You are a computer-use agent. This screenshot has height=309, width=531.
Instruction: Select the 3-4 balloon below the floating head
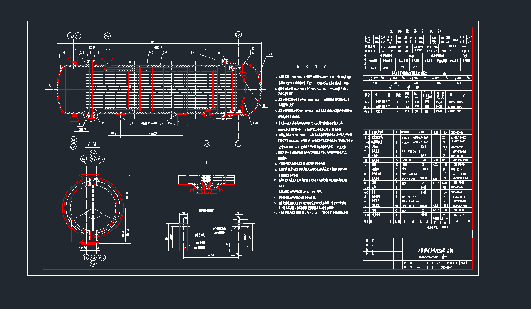coord(238,143)
